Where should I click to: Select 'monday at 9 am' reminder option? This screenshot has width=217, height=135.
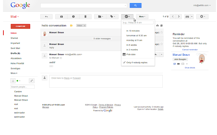click(x=134, y=40)
